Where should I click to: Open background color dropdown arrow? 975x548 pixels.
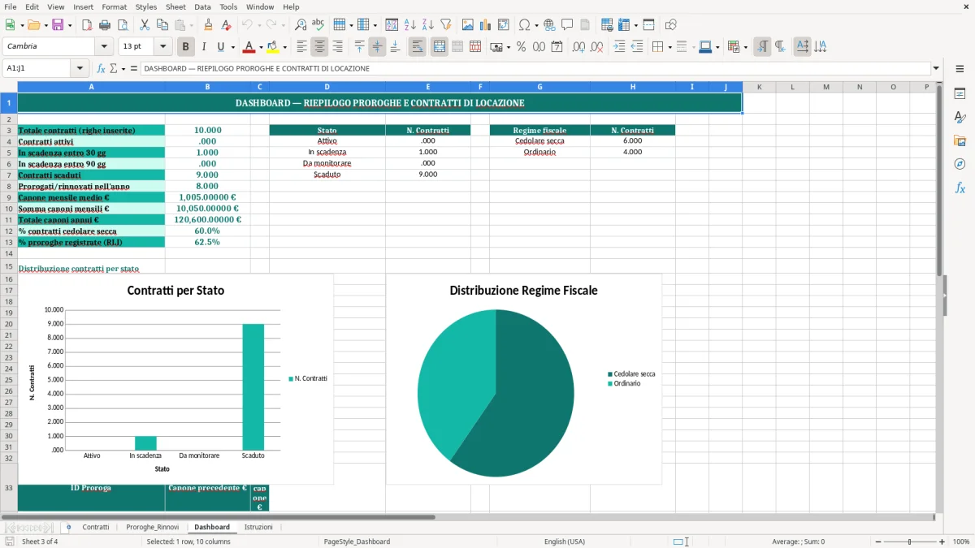point(284,47)
